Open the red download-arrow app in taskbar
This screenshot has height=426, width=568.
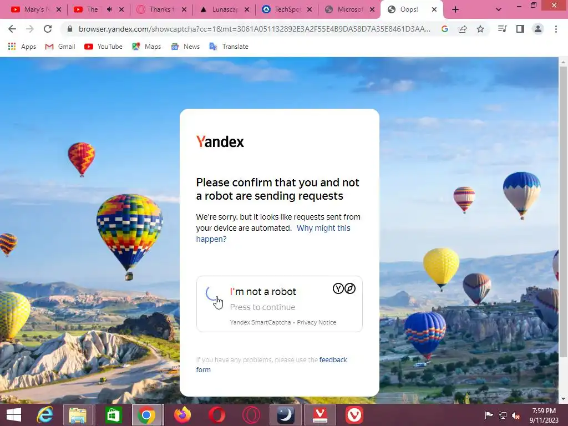[320, 415]
